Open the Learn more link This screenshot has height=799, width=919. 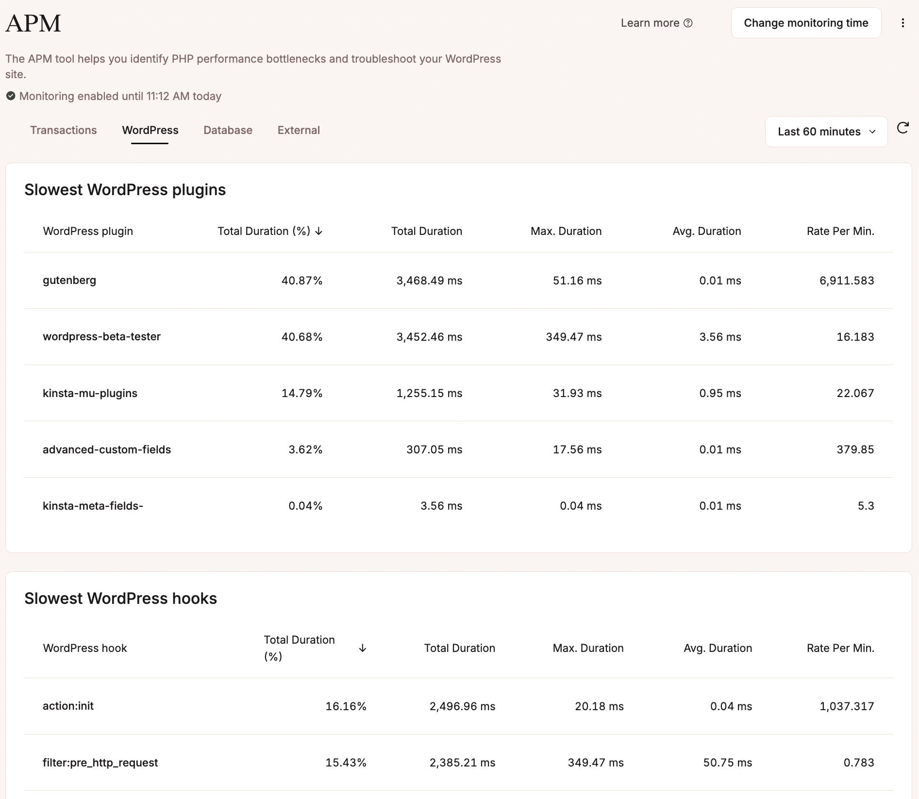[650, 23]
